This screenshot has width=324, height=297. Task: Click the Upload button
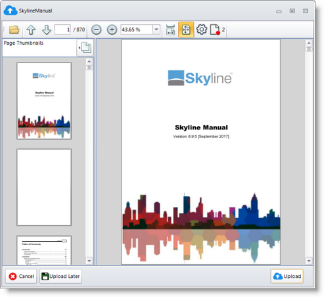click(x=287, y=277)
